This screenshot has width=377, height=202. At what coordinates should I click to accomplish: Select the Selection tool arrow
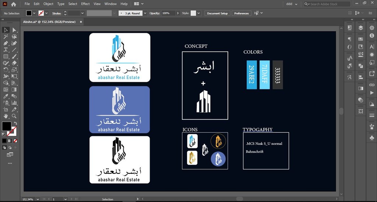(6, 30)
